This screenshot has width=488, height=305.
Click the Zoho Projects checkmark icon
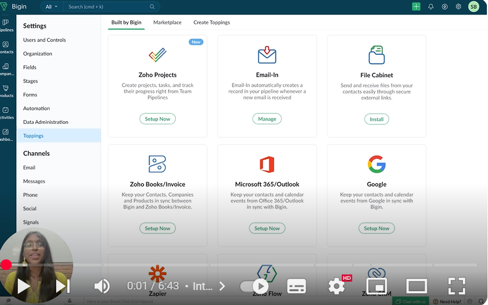click(157, 54)
